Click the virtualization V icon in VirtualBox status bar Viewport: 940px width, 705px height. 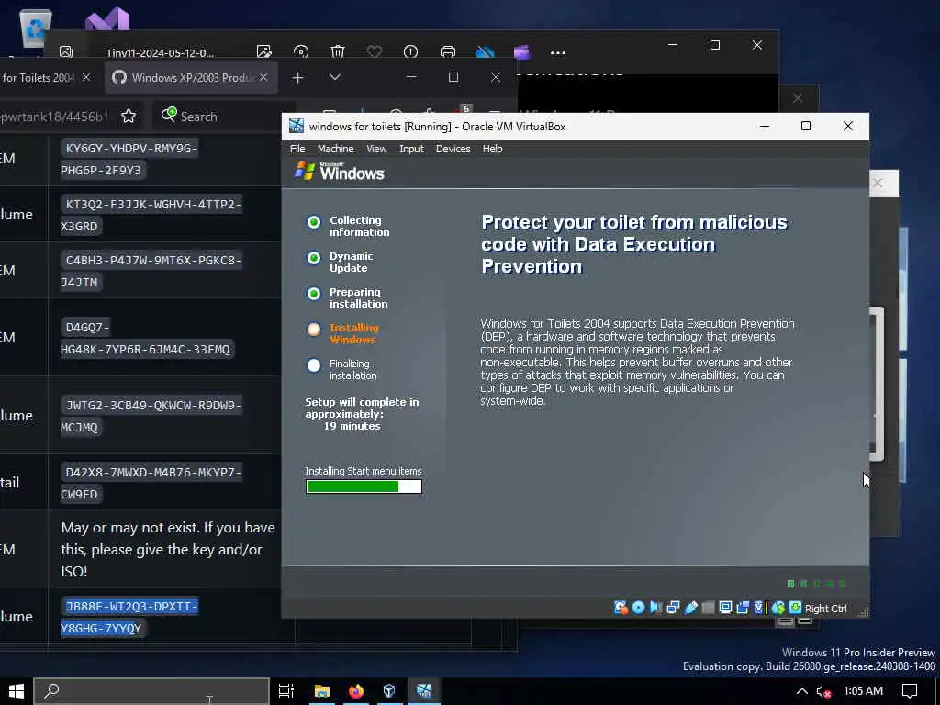click(760, 608)
